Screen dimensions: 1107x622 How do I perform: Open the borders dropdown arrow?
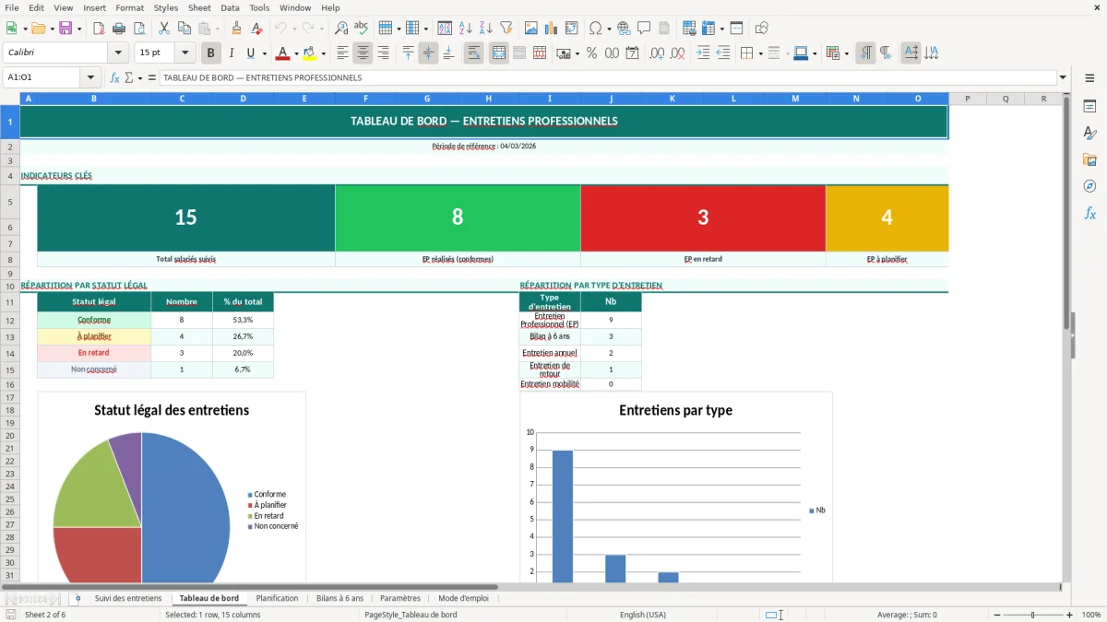click(x=760, y=53)
